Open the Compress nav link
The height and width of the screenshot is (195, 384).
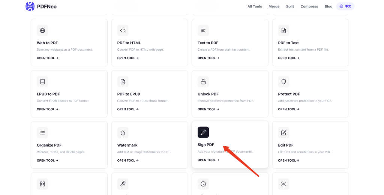pyautogui.click(x=309, y=6)
